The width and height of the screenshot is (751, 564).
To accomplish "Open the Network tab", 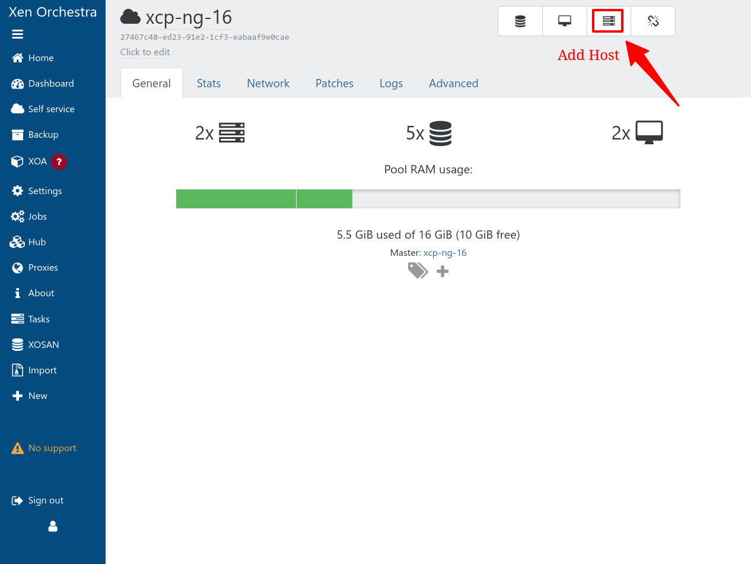I will 268,84.
